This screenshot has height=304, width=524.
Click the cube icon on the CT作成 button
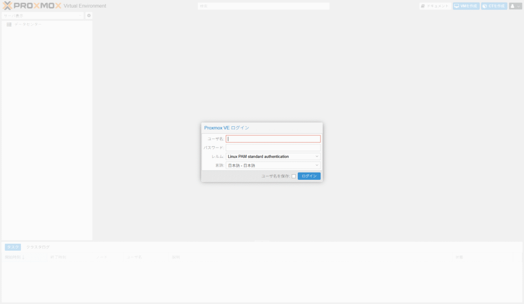[x=485, y=6]
